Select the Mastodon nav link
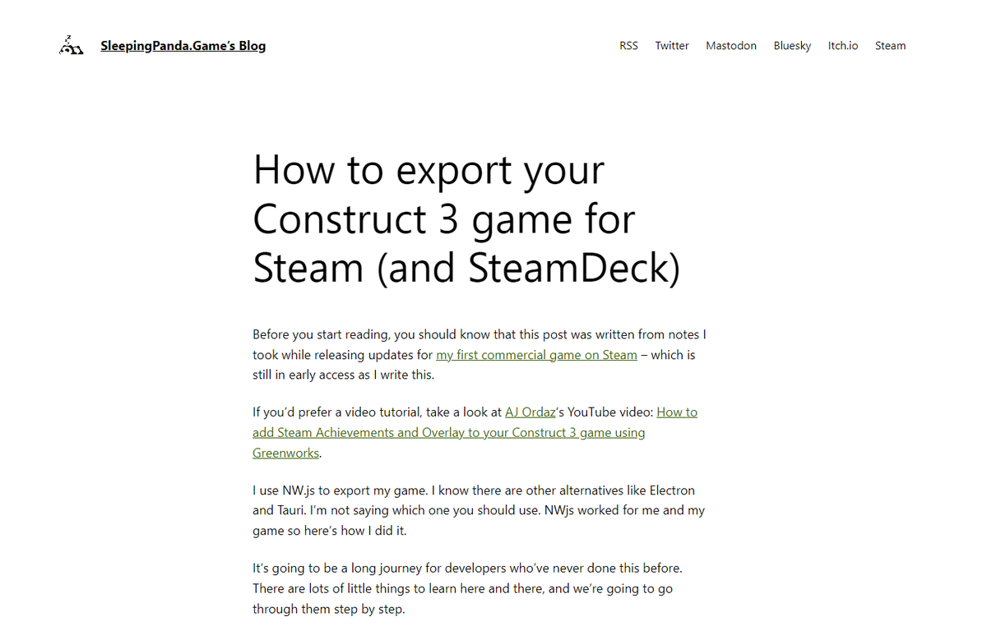Image resolution: width=987 pixels, height=626 pixels. coord(731,46)
